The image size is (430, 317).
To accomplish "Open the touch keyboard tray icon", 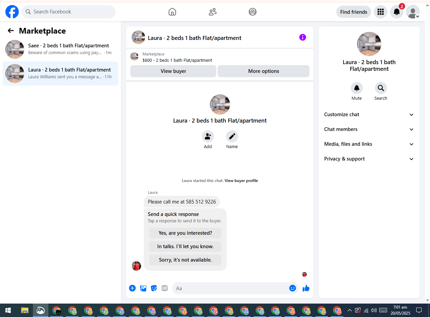I will click(383, 310).
